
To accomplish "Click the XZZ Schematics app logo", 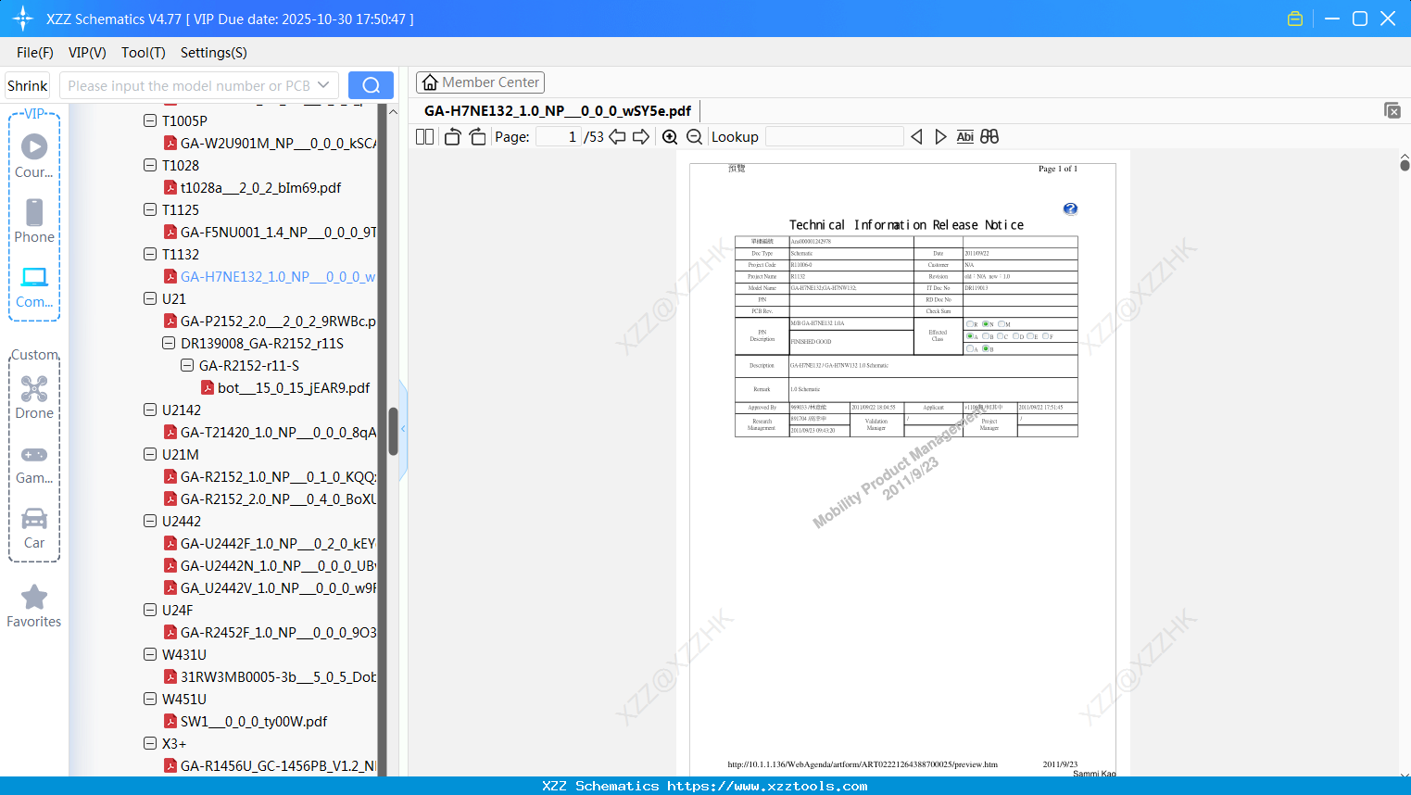I will click(23, 19).
